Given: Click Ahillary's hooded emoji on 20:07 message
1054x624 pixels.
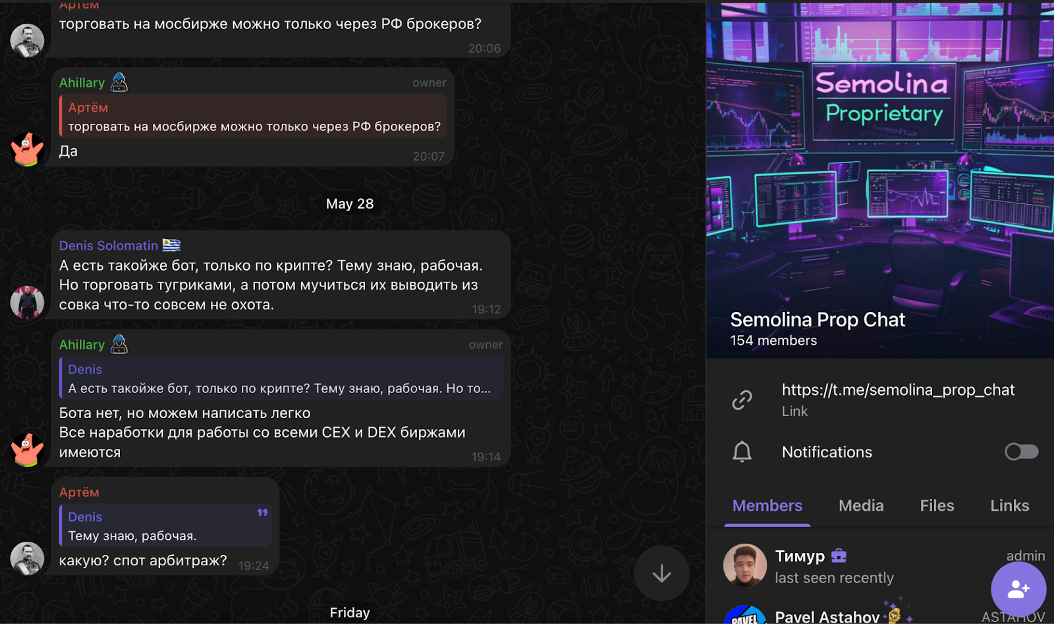Looking at the screenshot, I should pyautogui.click(x=119, y=82).
